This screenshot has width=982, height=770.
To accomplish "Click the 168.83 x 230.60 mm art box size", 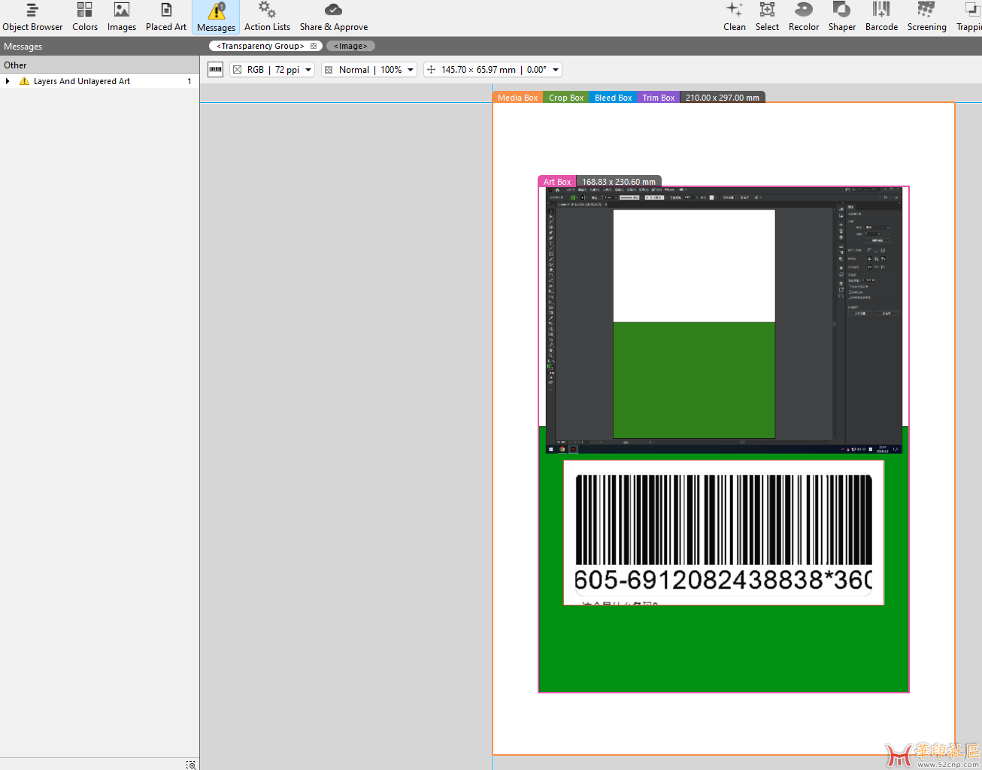I will click(x=619, y=182).
